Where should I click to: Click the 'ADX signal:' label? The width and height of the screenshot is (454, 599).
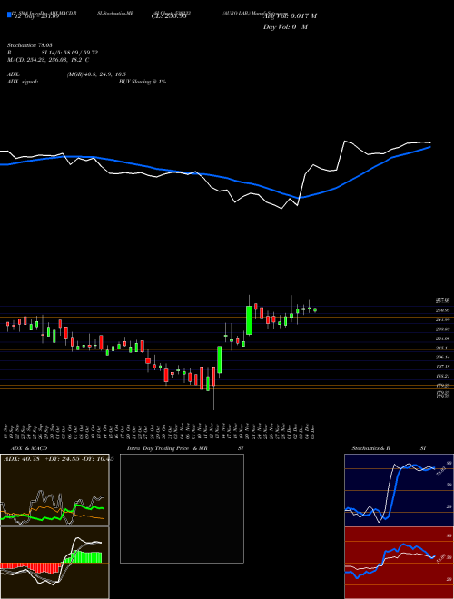pyautogui.click(x=22, y=82)
